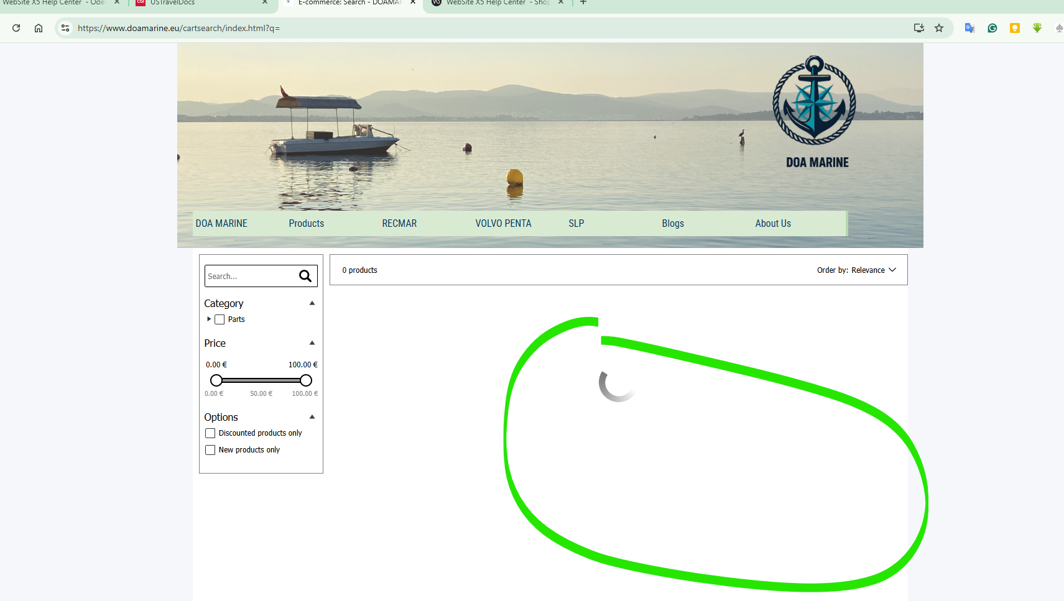Open a new tab with the plus icon
The height and width of the screenshot is (601, 1064).
click(583, 2)
